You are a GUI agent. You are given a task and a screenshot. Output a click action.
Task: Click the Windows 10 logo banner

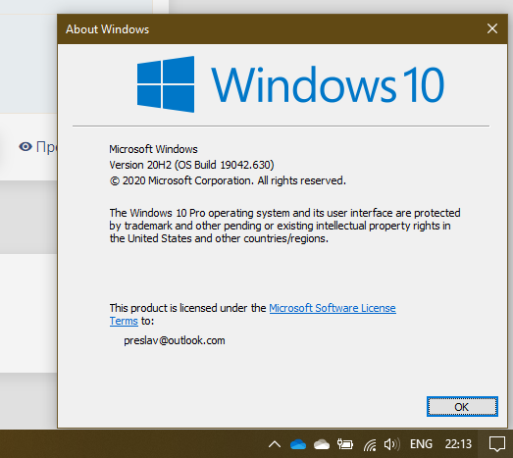(x=290, y=84)
